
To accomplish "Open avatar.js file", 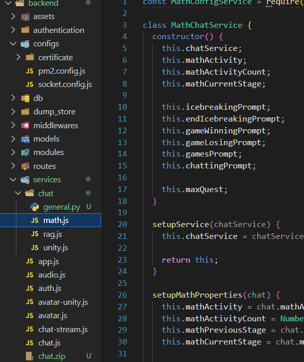I will coord(52,316).
